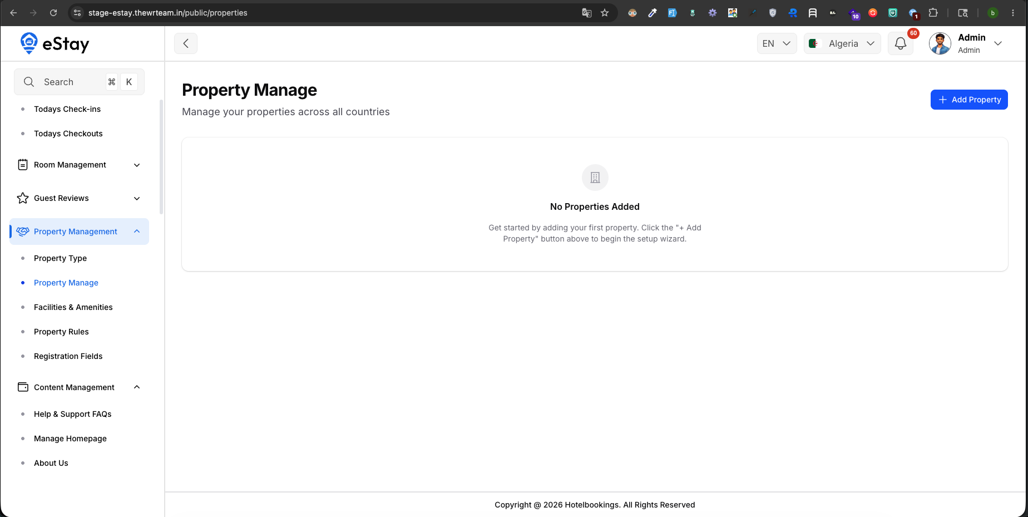Open Registration Fields page

(68, 356)
